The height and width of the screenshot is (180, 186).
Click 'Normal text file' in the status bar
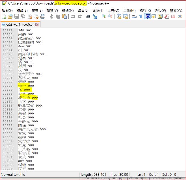[x=13, y=175]
